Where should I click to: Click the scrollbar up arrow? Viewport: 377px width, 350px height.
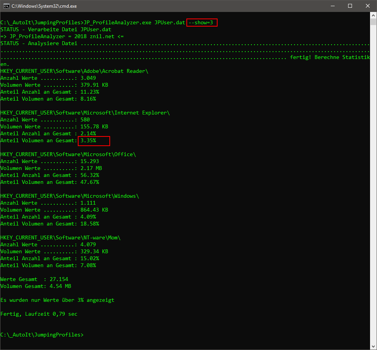373,15
